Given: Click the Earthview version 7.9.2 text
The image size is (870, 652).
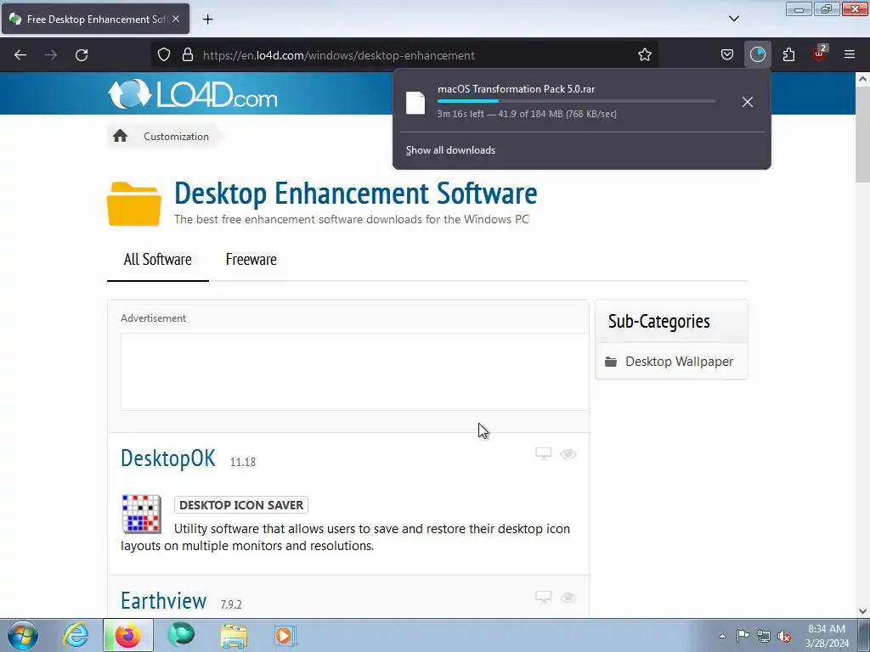Looking at the screenshot, I should [x=231, y=604].
